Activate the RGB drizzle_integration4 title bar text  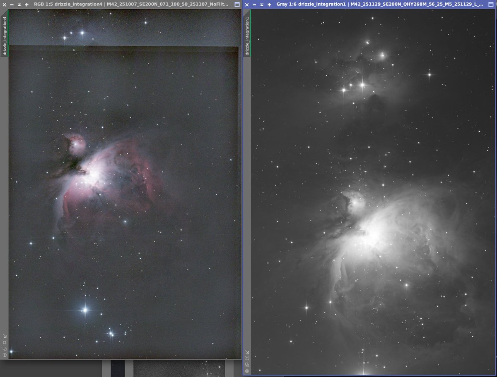point(131,5)
